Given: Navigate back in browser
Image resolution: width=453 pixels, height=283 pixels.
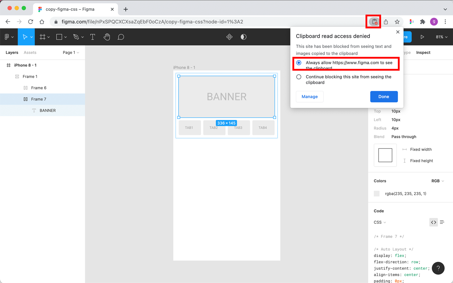Looking at the screenshot, I should 8,22.
